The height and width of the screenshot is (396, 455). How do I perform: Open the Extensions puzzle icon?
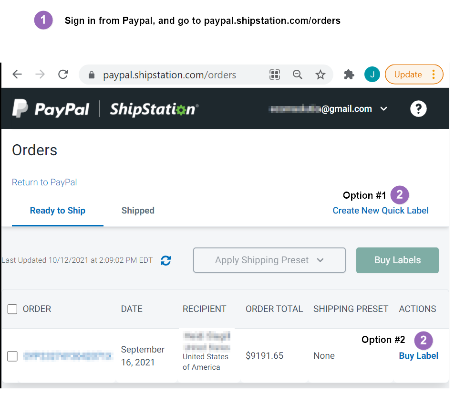(x=349, y=75)
